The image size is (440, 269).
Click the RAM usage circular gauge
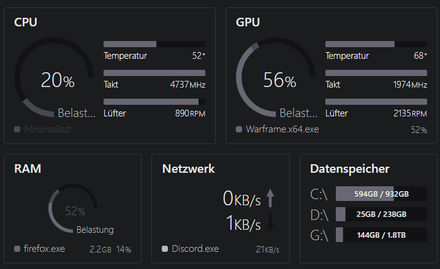coord(74,210)
